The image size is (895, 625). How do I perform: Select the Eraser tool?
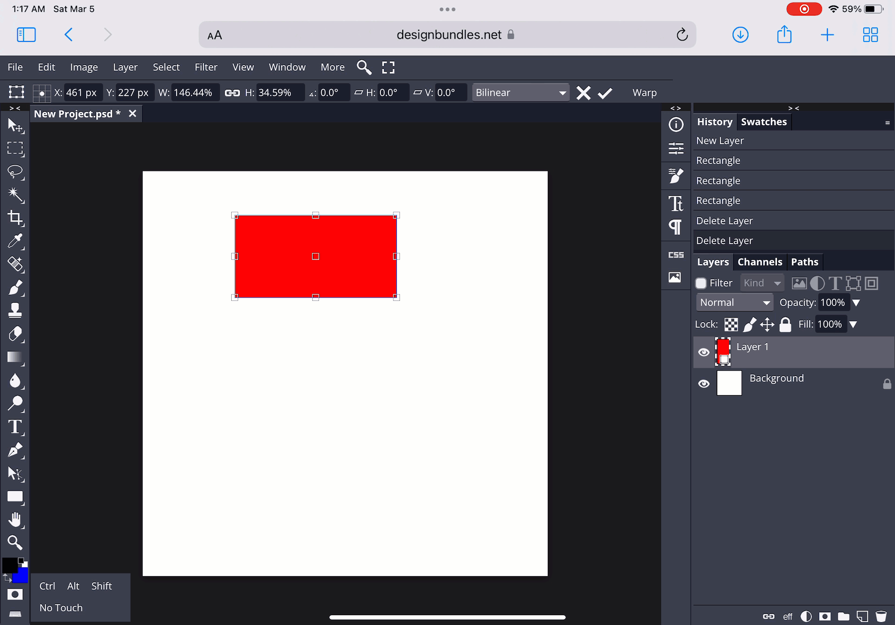(x=15, y=333)
